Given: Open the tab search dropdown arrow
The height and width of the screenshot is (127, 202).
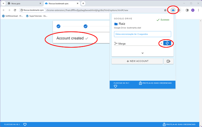Looking at the screenshot, I should tap(3, 3).
